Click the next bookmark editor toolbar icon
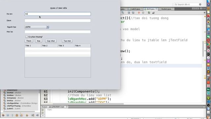 click(123, 13)
